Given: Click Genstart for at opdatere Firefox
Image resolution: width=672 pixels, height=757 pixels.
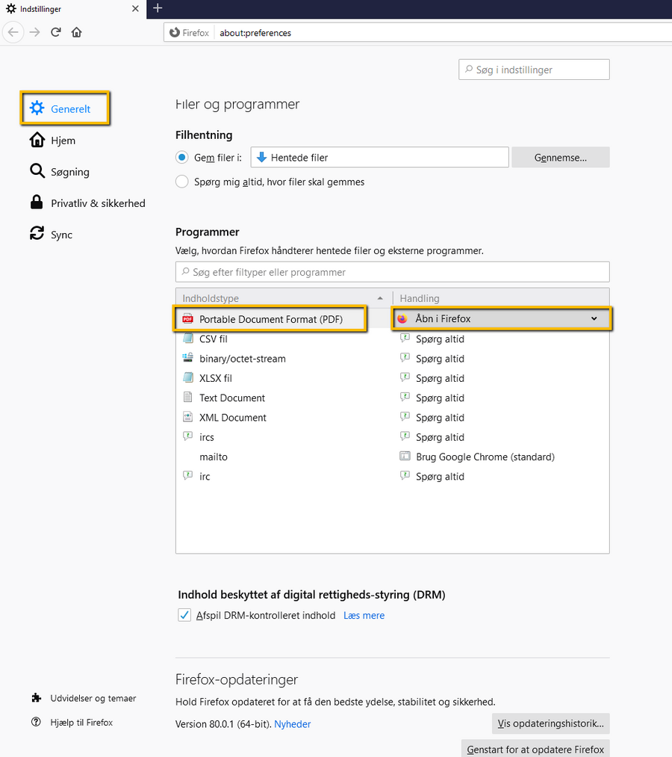Looking at the screenshot, I should [535, 749].
